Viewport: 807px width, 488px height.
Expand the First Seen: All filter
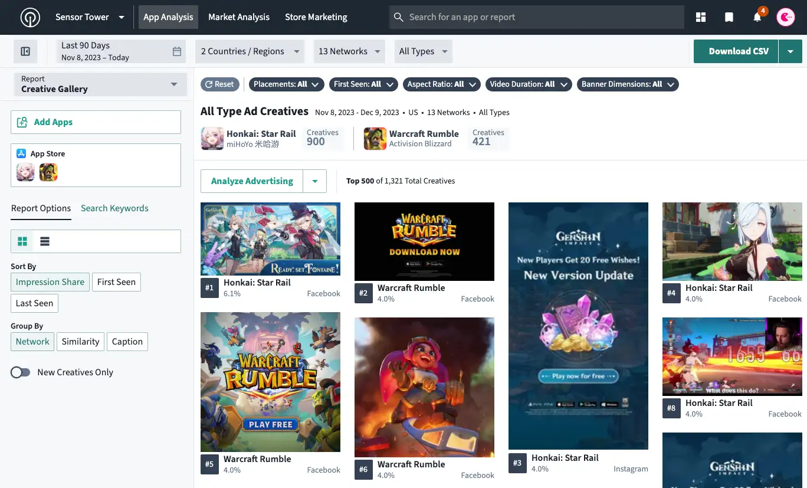pos(363,84)
